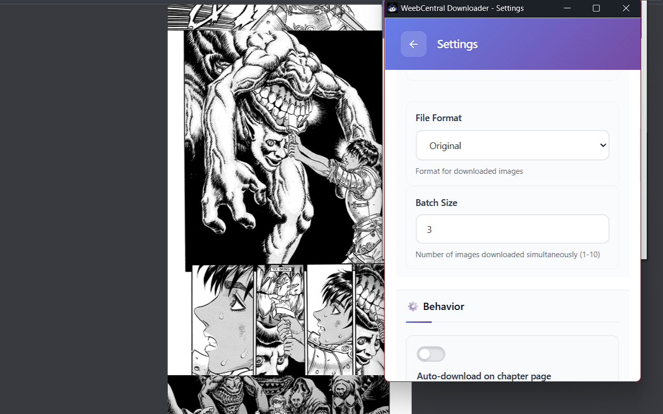Enable the Auto-download on chapter page toggle
This screenshot has width=663, height=414.
[x=431, y=354]
